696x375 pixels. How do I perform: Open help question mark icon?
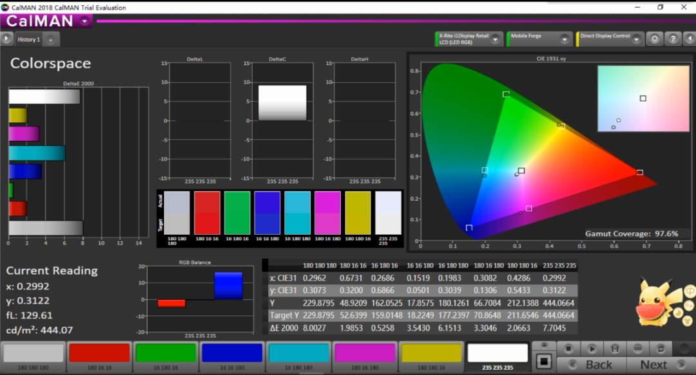click(x=672, y=39)
